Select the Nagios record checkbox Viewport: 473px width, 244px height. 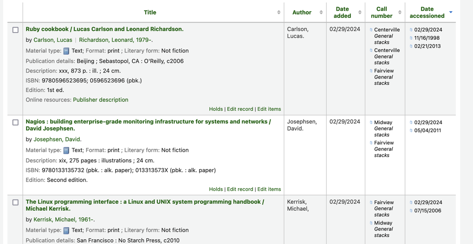tap(16, 122)
